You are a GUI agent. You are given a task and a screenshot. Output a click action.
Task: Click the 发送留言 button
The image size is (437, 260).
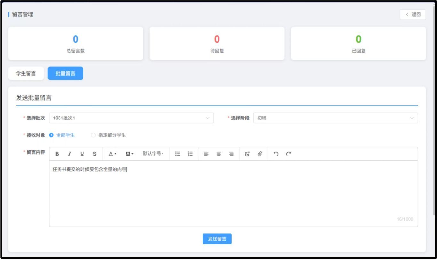[x=217, y=239]
